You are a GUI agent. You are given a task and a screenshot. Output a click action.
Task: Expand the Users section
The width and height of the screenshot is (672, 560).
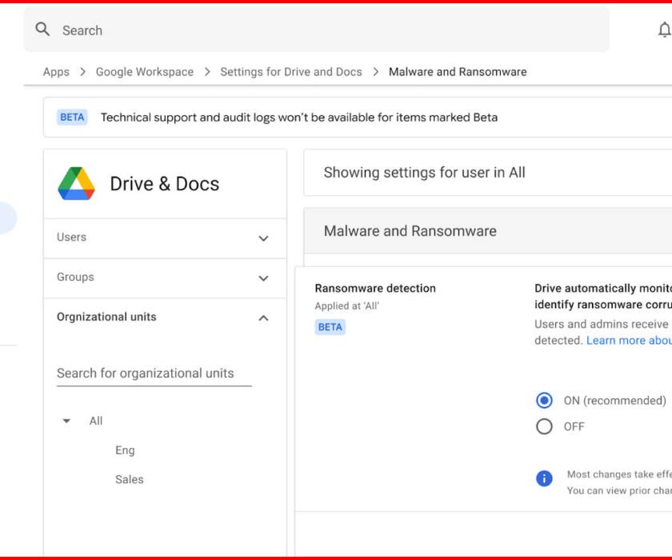point(263,238)
